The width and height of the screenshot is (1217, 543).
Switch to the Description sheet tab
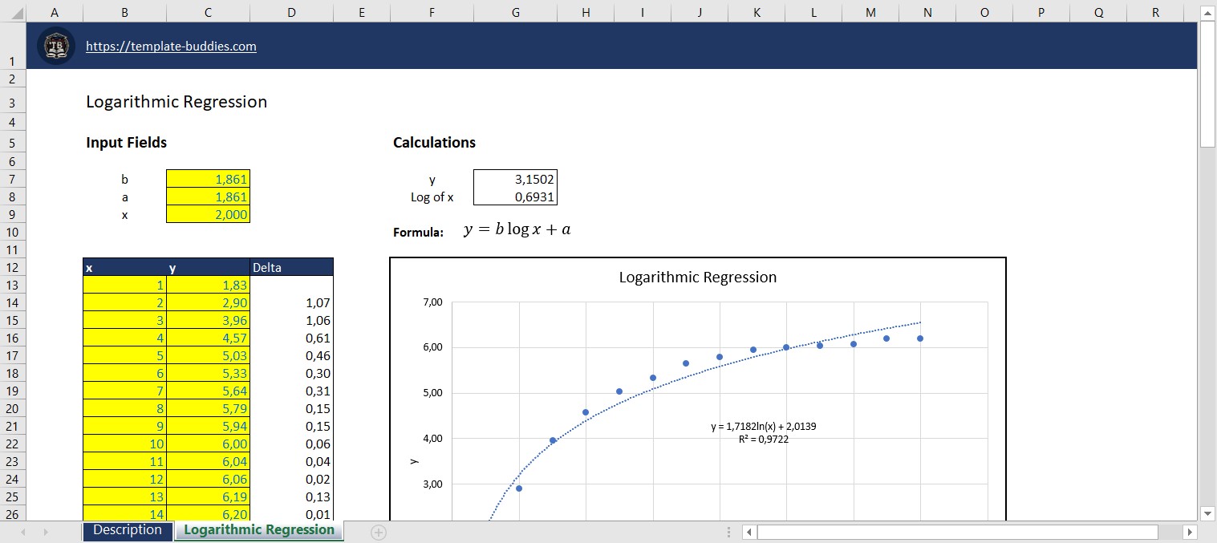coord(127,530)
